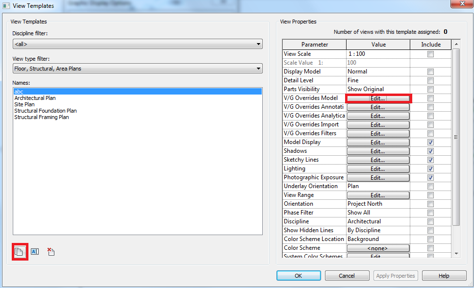Screen dimensions: 474x288
Task: Click the <none> Color Scheme button
Action: (378, 248)
